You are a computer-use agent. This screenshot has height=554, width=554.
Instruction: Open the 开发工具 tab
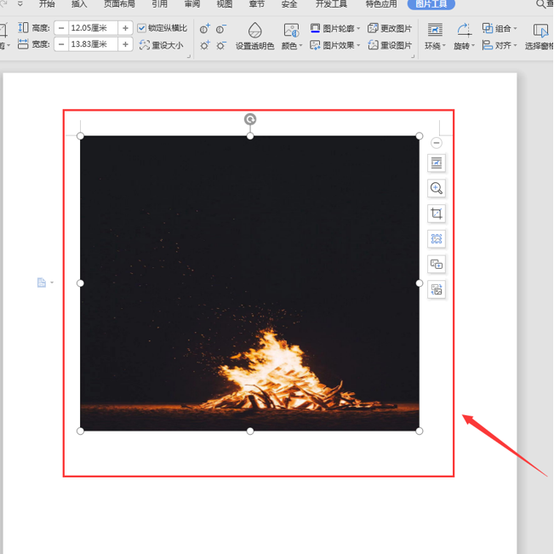click(331, 4)
